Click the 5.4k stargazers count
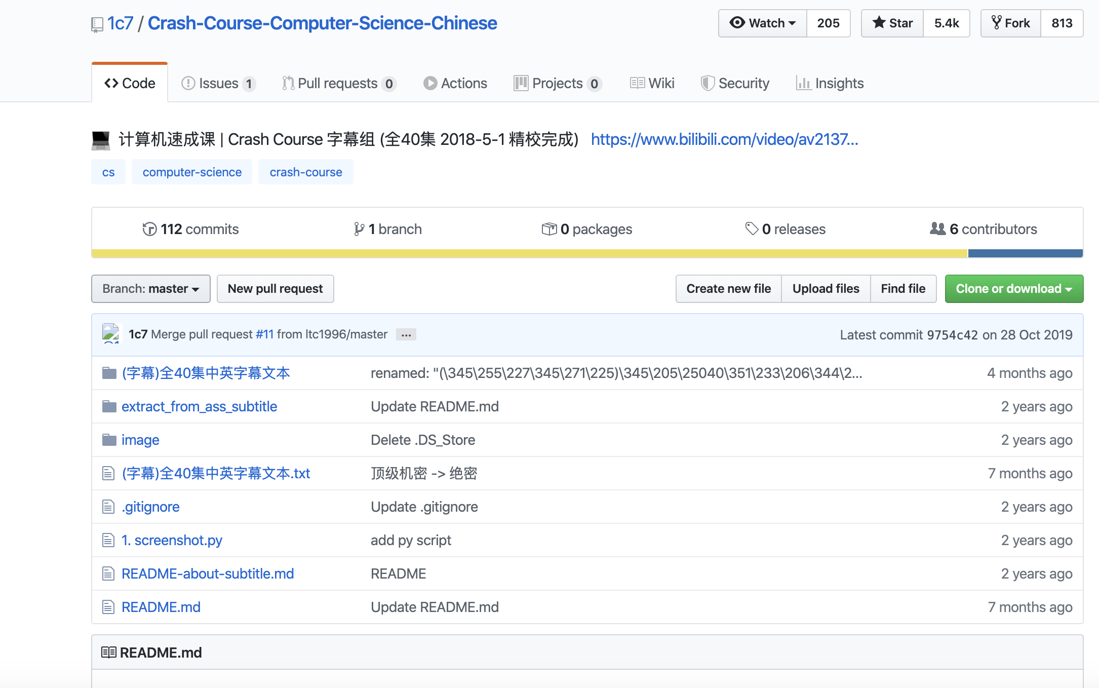The height and width of the screenshot is (688, 1099). coord(947,23)
